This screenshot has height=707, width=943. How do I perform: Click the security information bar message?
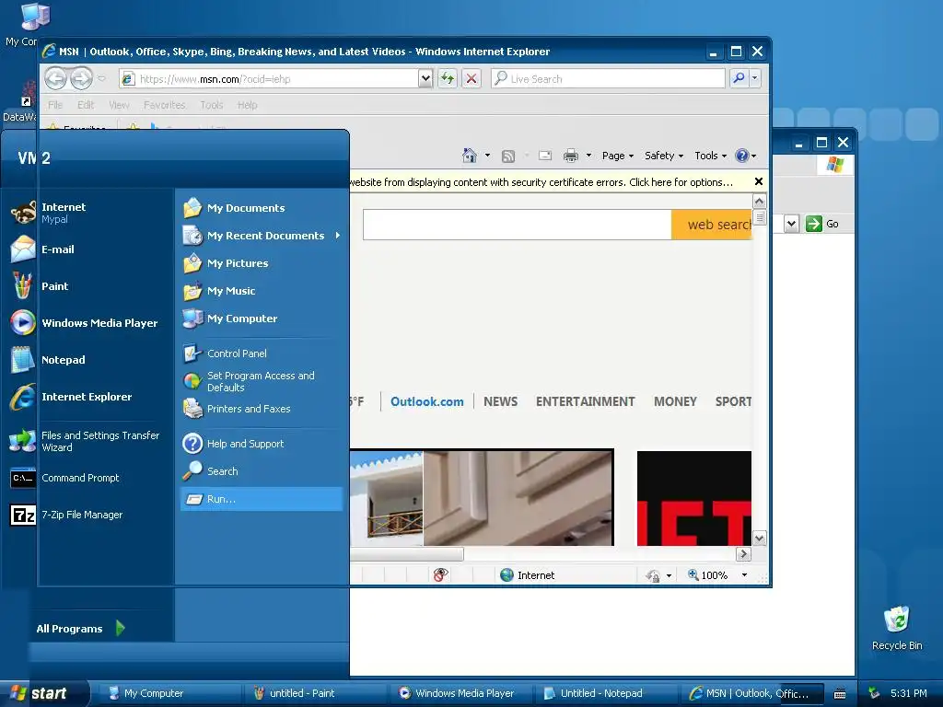point(541,182)
